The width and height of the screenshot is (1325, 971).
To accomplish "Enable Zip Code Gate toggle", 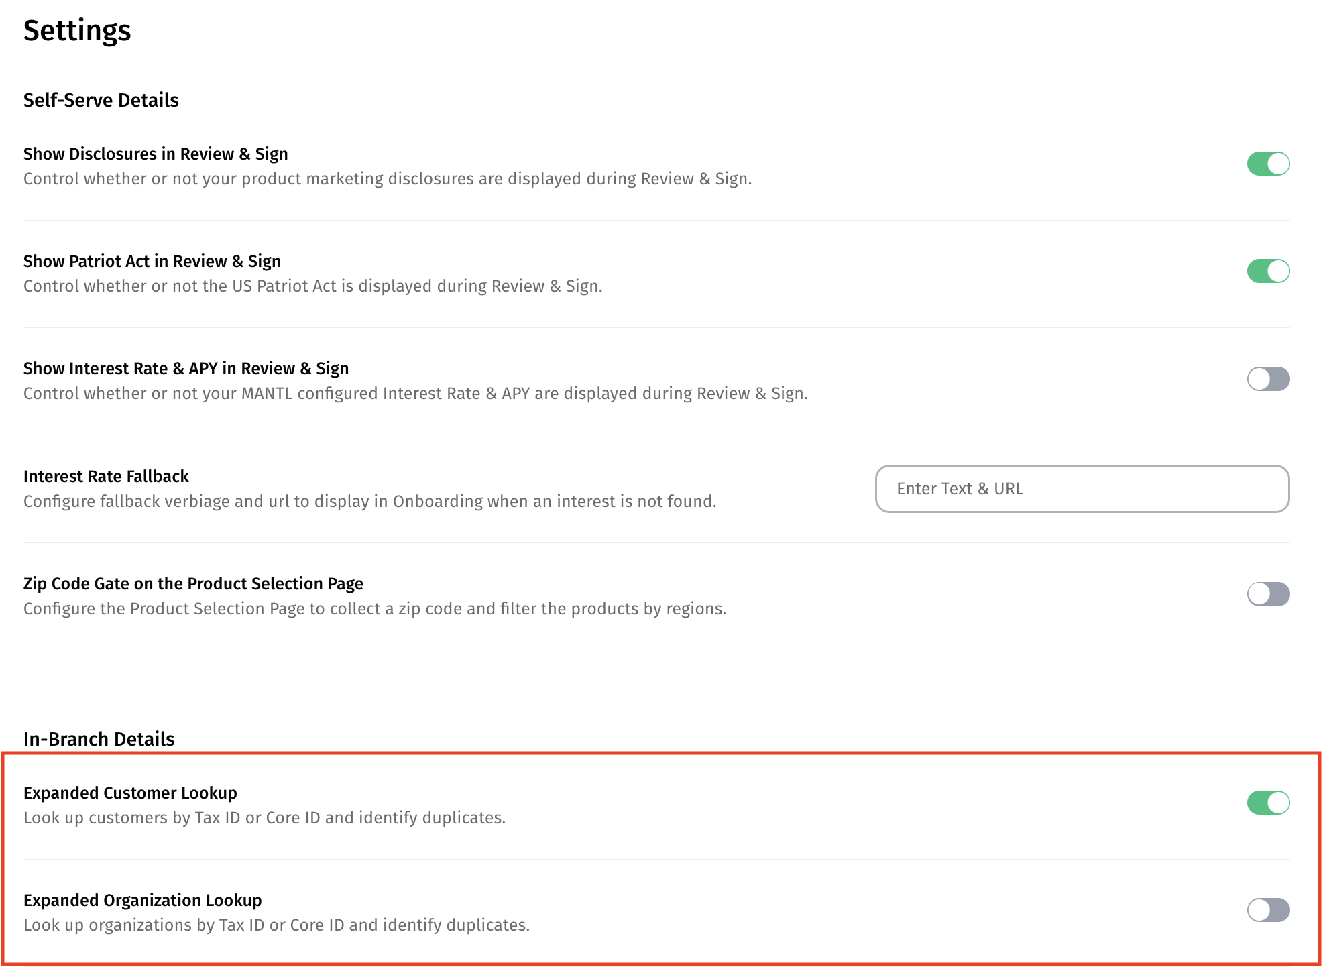I will point(1267,593).
